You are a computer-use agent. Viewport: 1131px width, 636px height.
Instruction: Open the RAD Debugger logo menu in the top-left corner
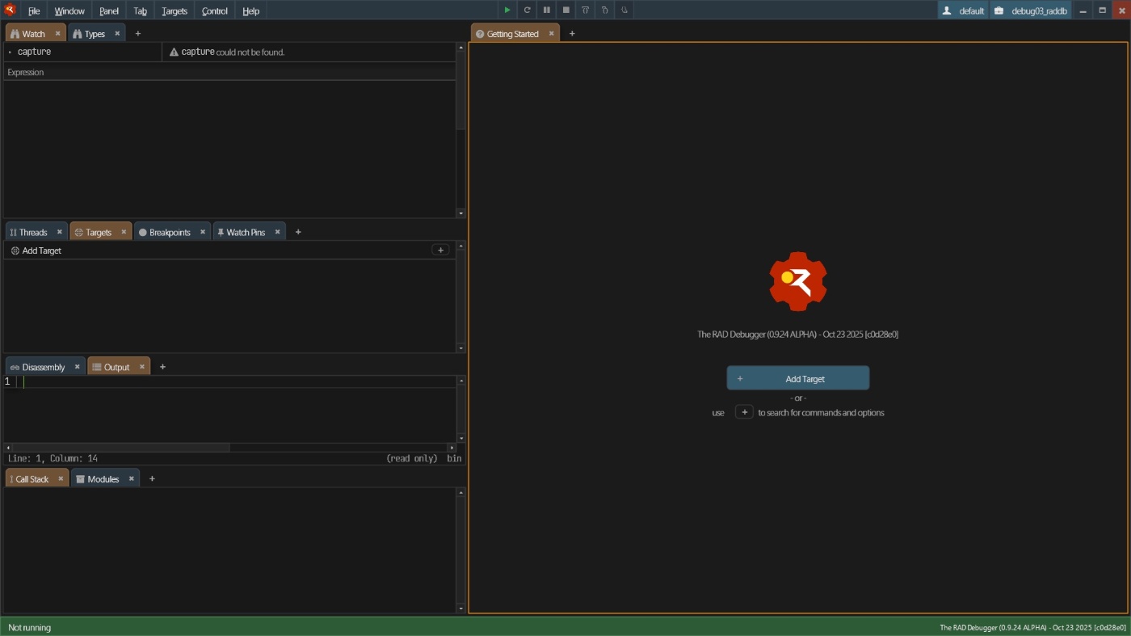pyautogui.click(x=11, y=11)
